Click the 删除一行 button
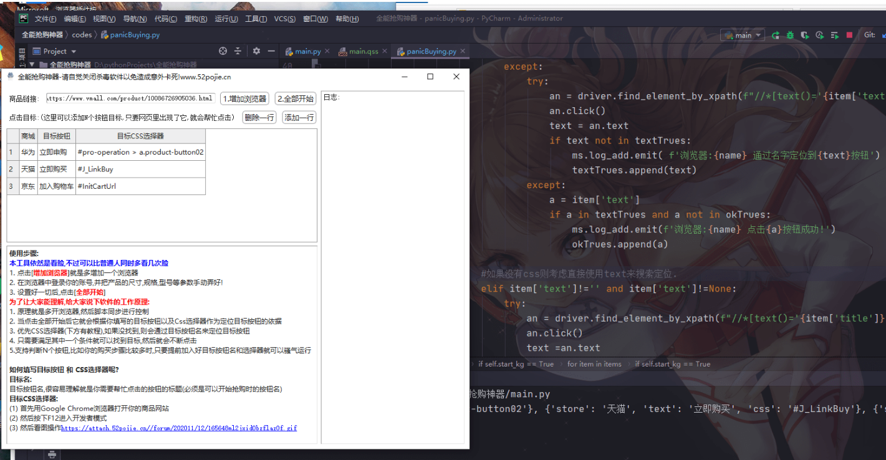 pyautogui.click(x=259, y=117)
